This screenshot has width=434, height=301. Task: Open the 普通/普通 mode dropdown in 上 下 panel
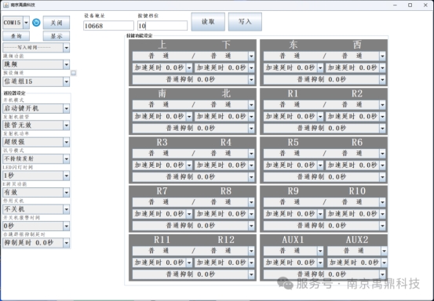point(193,56)
